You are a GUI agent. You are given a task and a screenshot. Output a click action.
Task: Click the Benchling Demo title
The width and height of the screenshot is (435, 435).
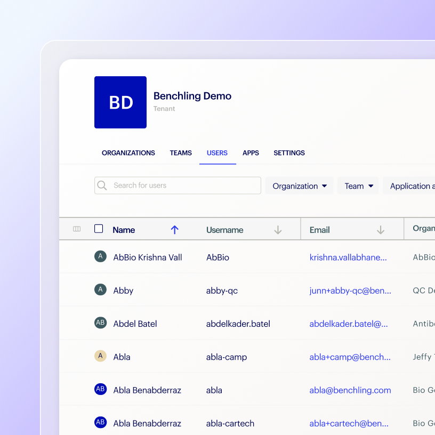tap(192, 96)
